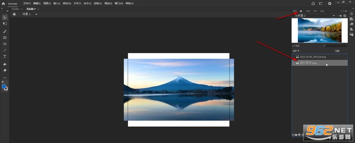Switch to the 颜色 panel tab

tap(308, 11)
